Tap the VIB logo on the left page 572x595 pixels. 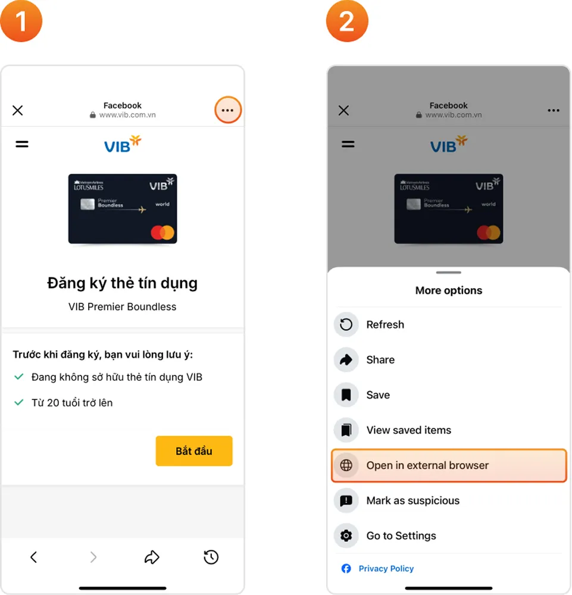pyautogui.click(x=123, y=144)
